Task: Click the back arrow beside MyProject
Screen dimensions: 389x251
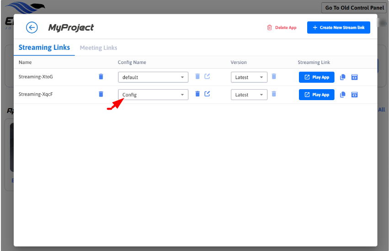Action: pos(32,27)
